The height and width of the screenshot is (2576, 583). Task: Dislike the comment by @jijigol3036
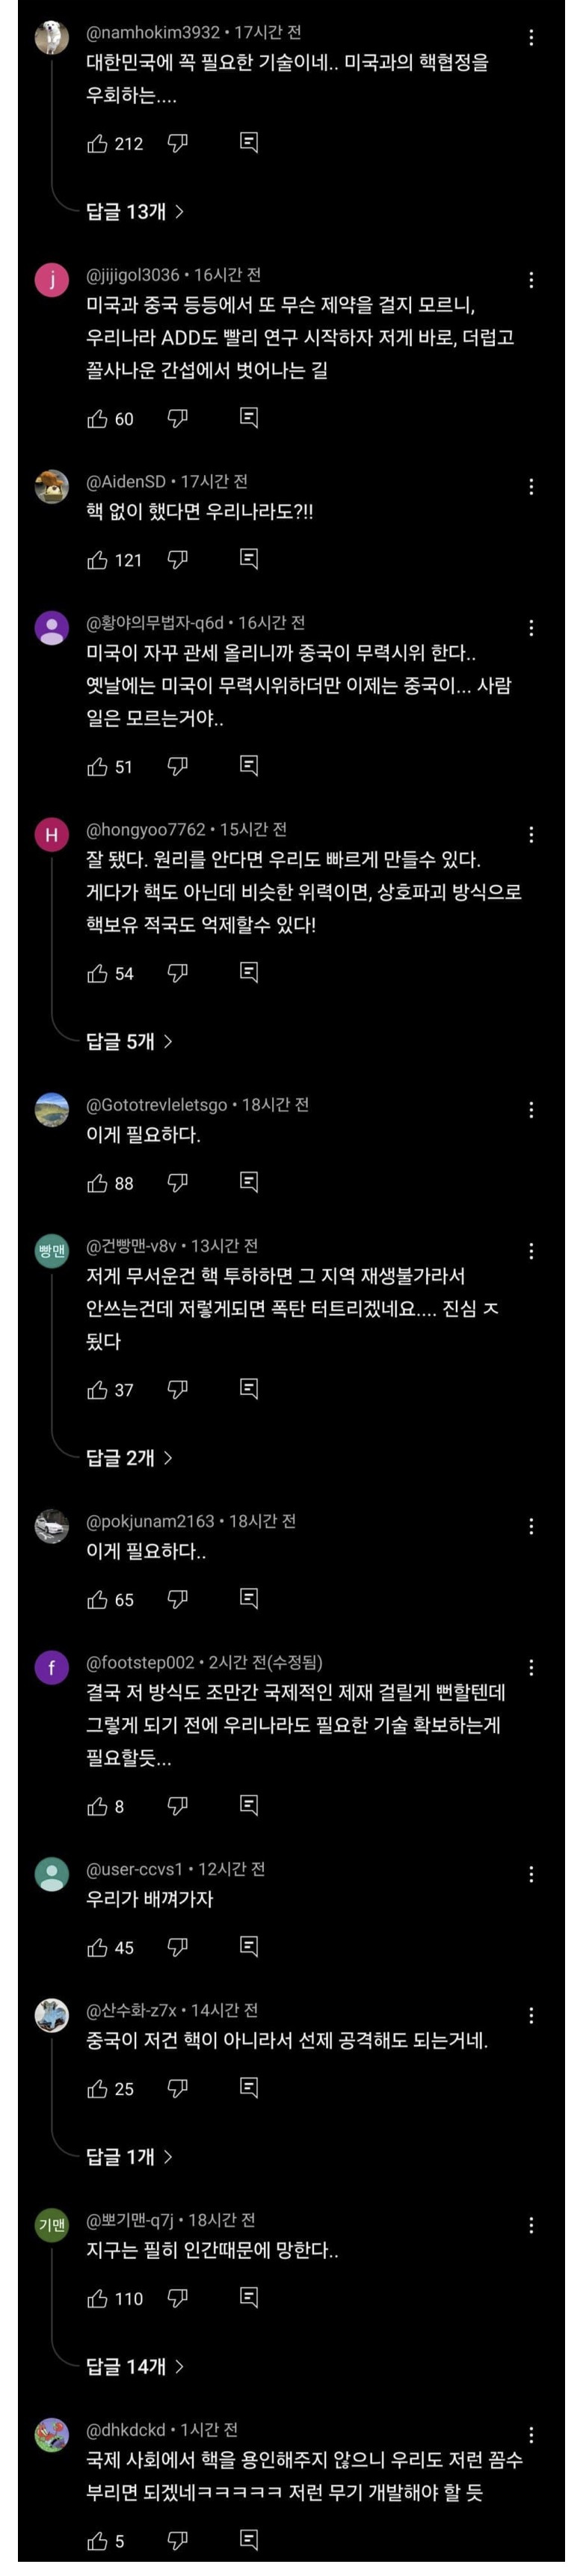[x=177, y=418]
